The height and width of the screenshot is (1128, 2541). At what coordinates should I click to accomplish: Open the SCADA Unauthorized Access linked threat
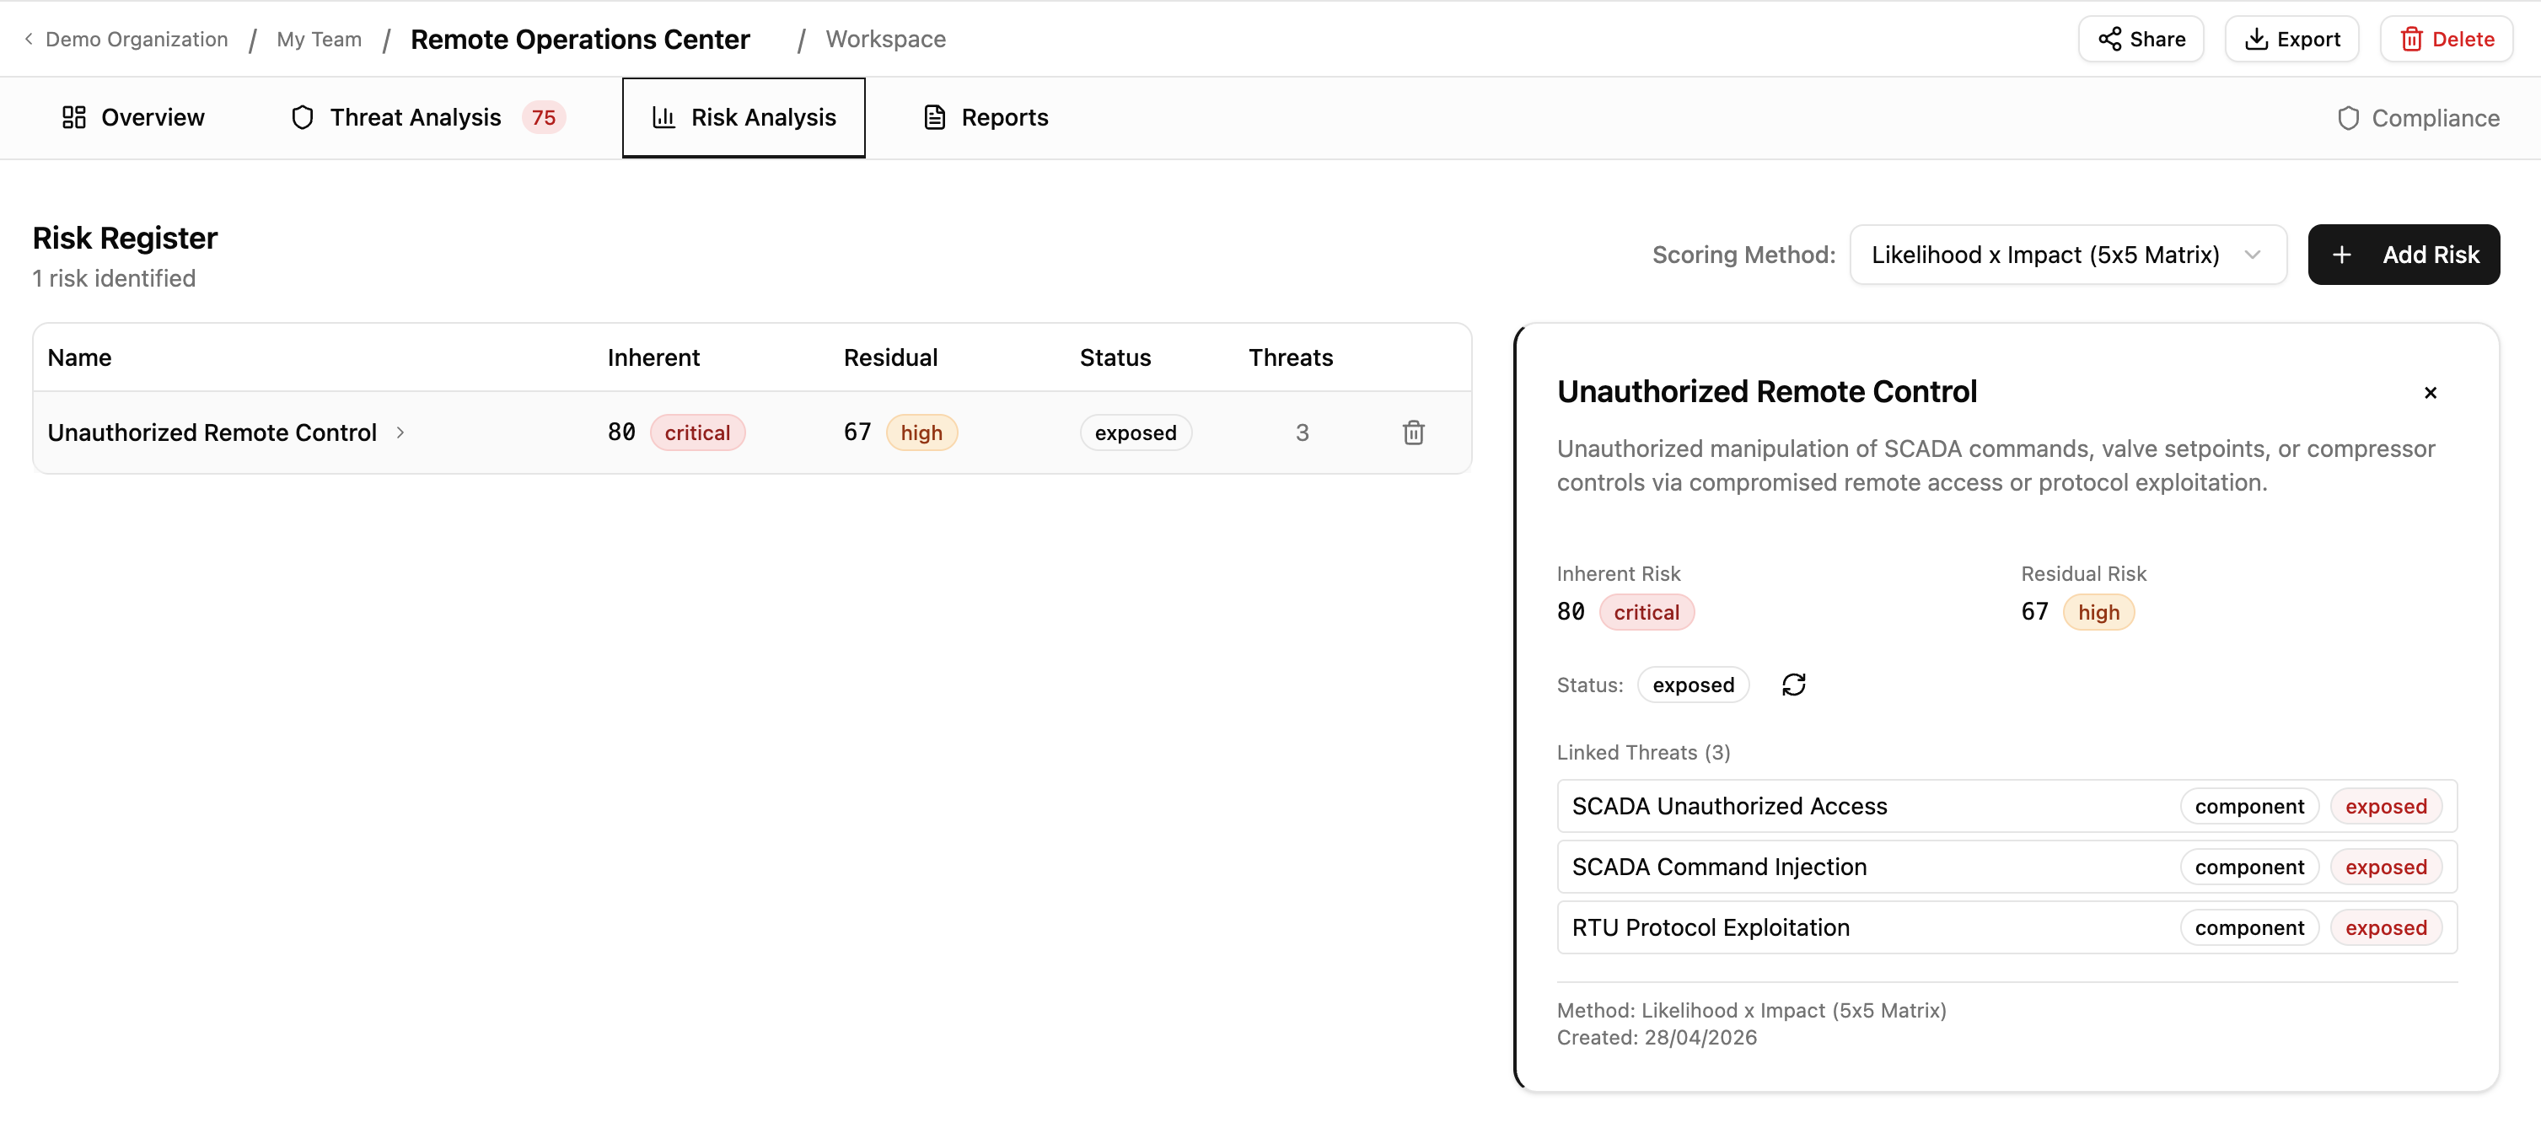[x=2006, y=806]
